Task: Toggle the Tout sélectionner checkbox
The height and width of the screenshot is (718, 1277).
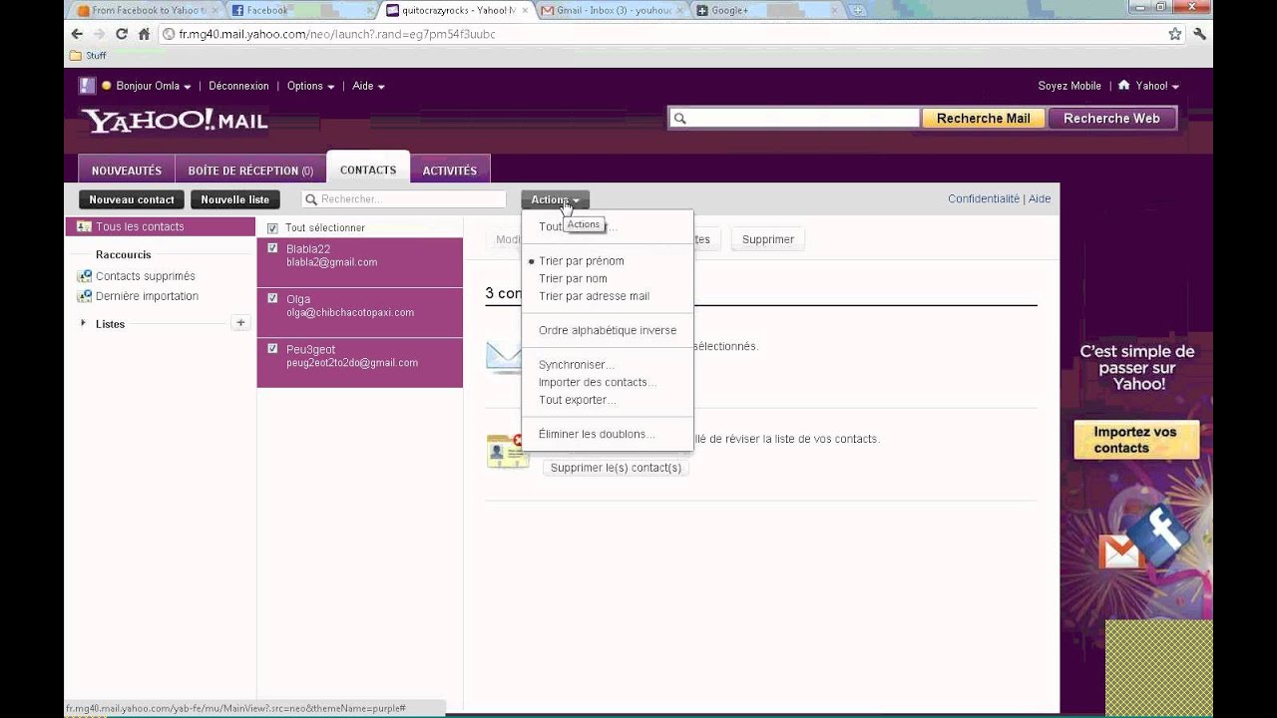Action: pyautogui.click(x=272, y=228)
